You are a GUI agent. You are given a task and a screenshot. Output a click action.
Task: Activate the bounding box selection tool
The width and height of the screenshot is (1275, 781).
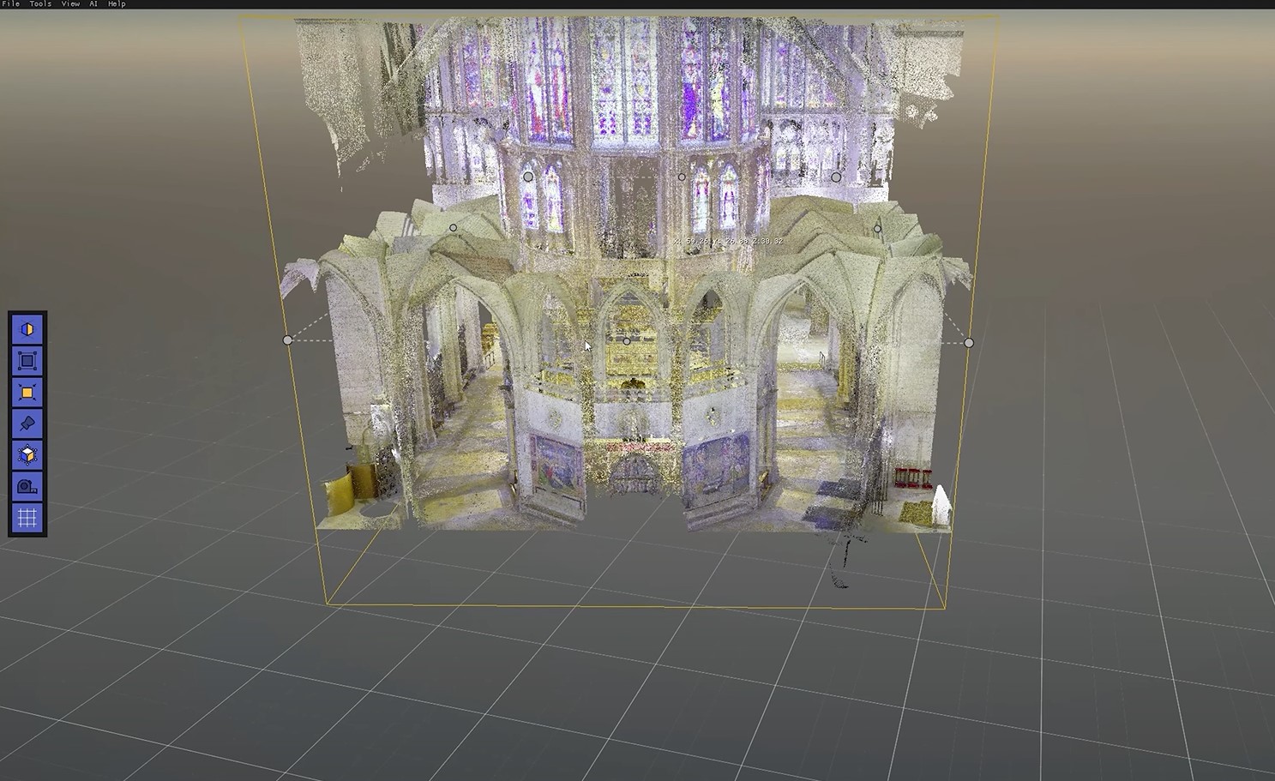coord(27,361)
